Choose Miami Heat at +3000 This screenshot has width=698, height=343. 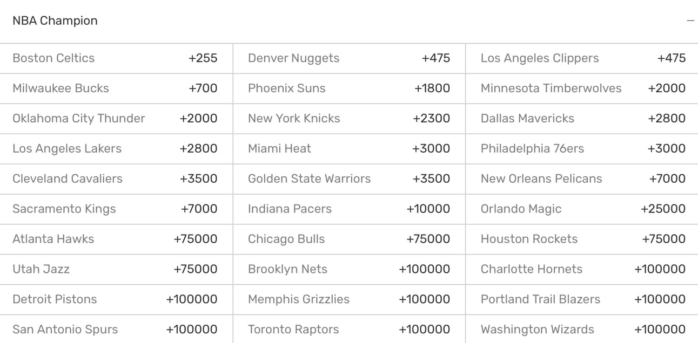tap(349, 149)
